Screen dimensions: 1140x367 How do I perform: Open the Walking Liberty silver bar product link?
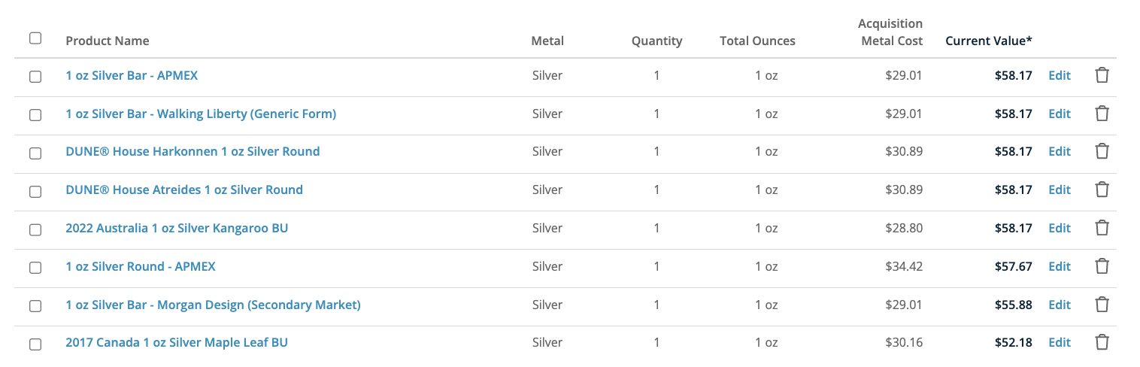[201, 114]
